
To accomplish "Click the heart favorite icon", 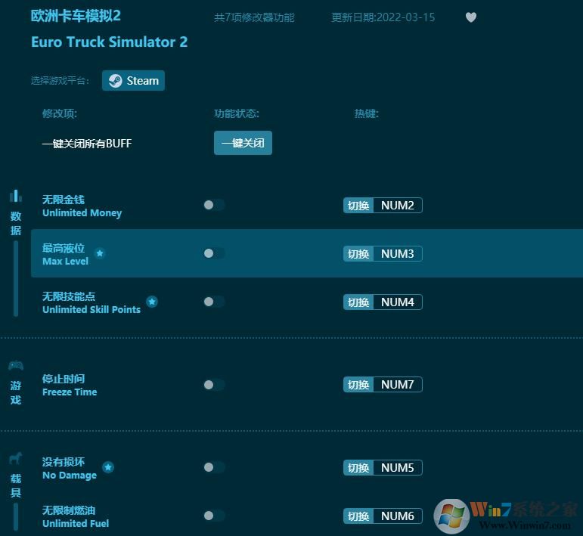I will pos(471,17).
